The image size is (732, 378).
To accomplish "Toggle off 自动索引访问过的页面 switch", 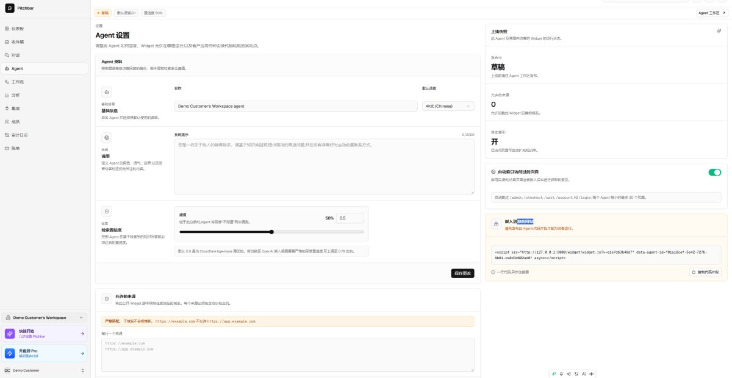I will click(714, 173).
